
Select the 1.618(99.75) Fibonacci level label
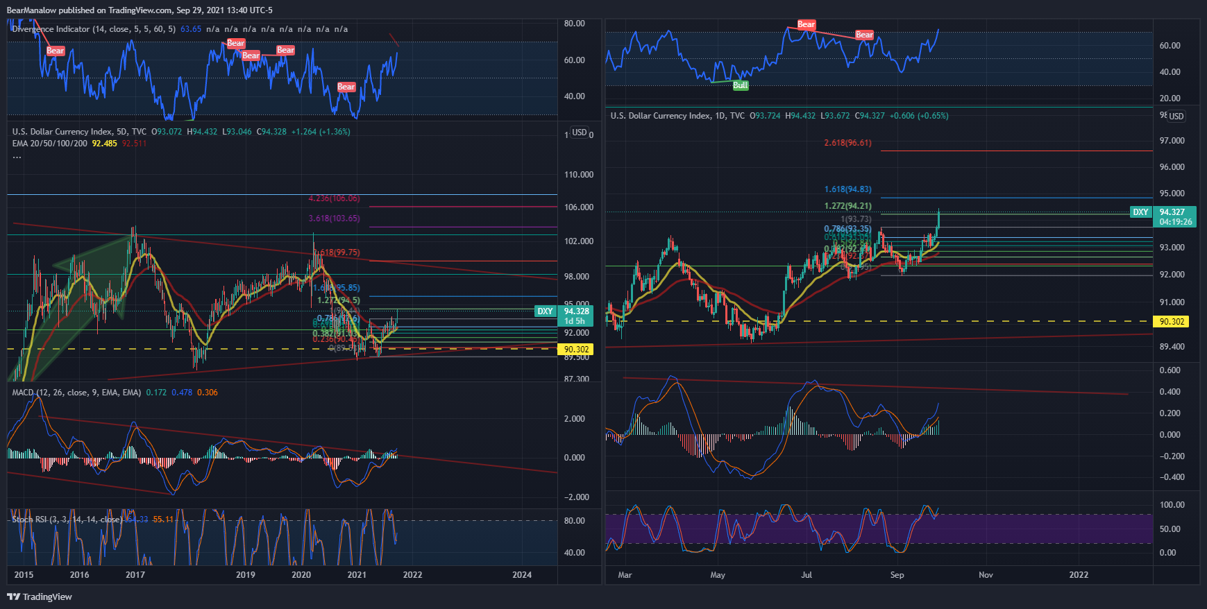(337, 252)
